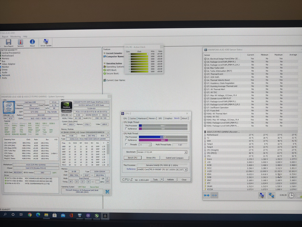Click the Motherboard temperature sensor icon
Image resolution: width=302 pixels, height=227 pixels.
[205, 135]
